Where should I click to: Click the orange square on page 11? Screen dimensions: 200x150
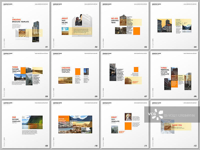click(x=128, y=126)
